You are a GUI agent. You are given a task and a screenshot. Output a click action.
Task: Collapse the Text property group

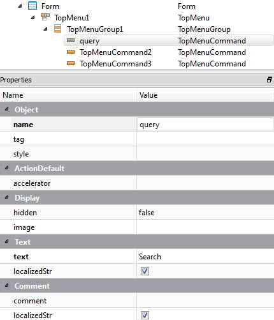click(x=6, y=241)
